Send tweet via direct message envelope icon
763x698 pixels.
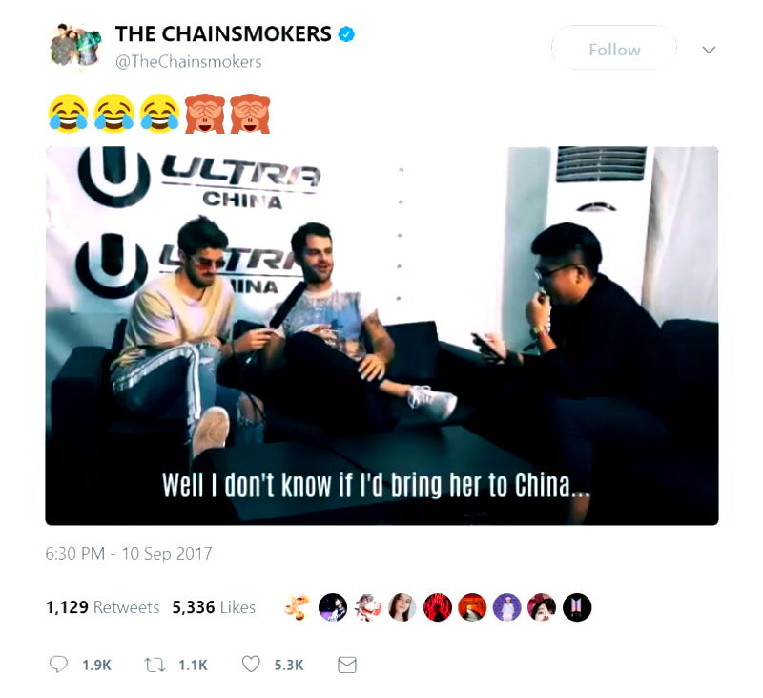(x=347, y=665)
